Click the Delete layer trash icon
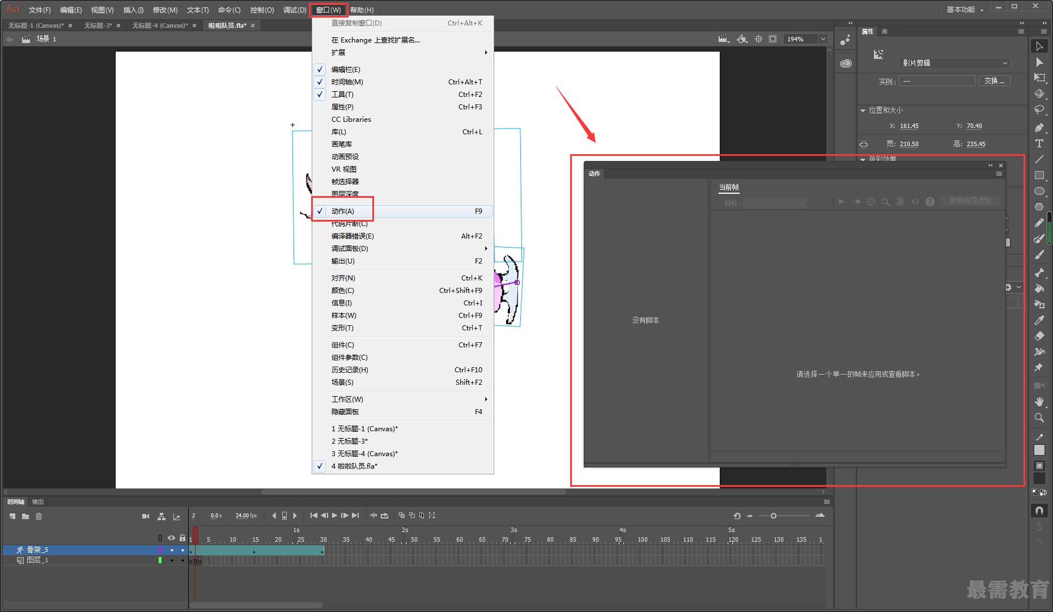Image resolution: width=1053 pixels, height=612 pixels. (x=39, y=516)
